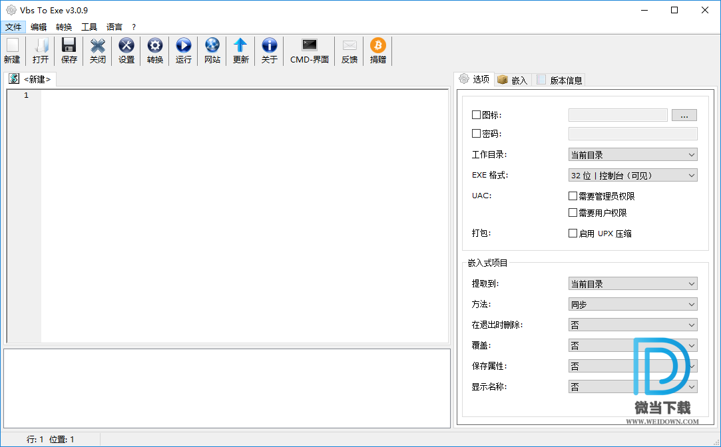
Task: Open the 网站 (Website) globe icon
Action: [x=212, y=51]
